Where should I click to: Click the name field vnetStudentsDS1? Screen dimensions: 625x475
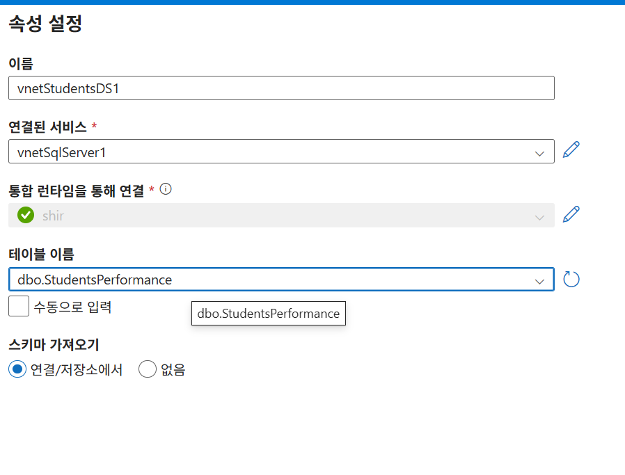pyautogui.click(x=281, y=88)
